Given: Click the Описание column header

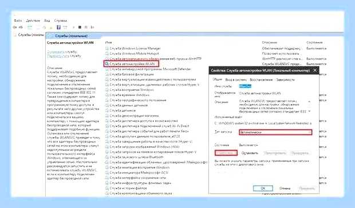Looking at the screenshot, I should pos(270,42).
